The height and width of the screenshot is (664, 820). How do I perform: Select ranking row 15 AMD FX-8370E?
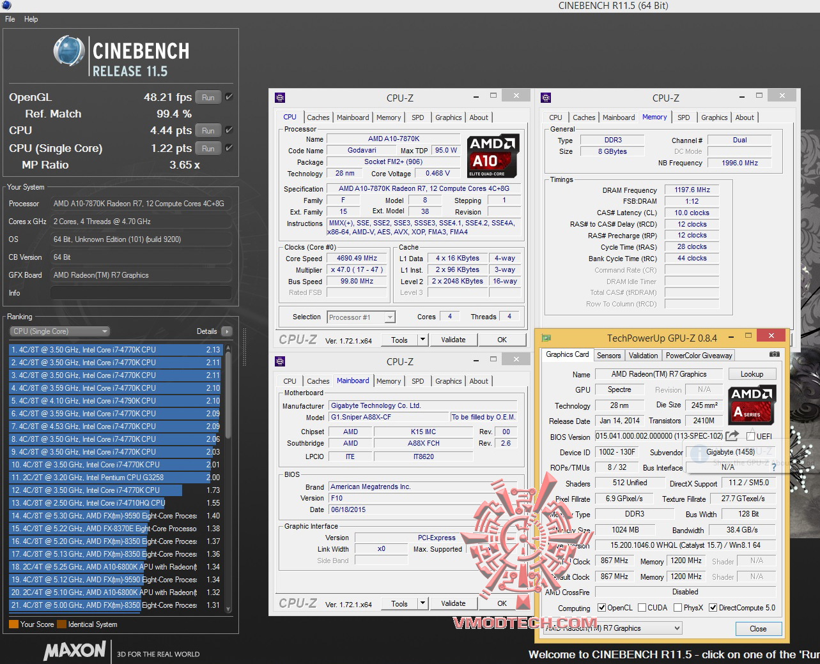(x=115, y=529)
